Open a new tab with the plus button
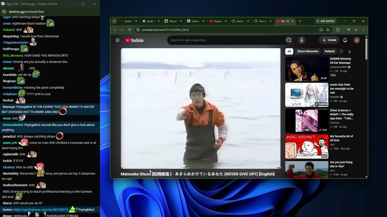The height and width of the screenshot is (217, 387). click(x=300, y=21)
